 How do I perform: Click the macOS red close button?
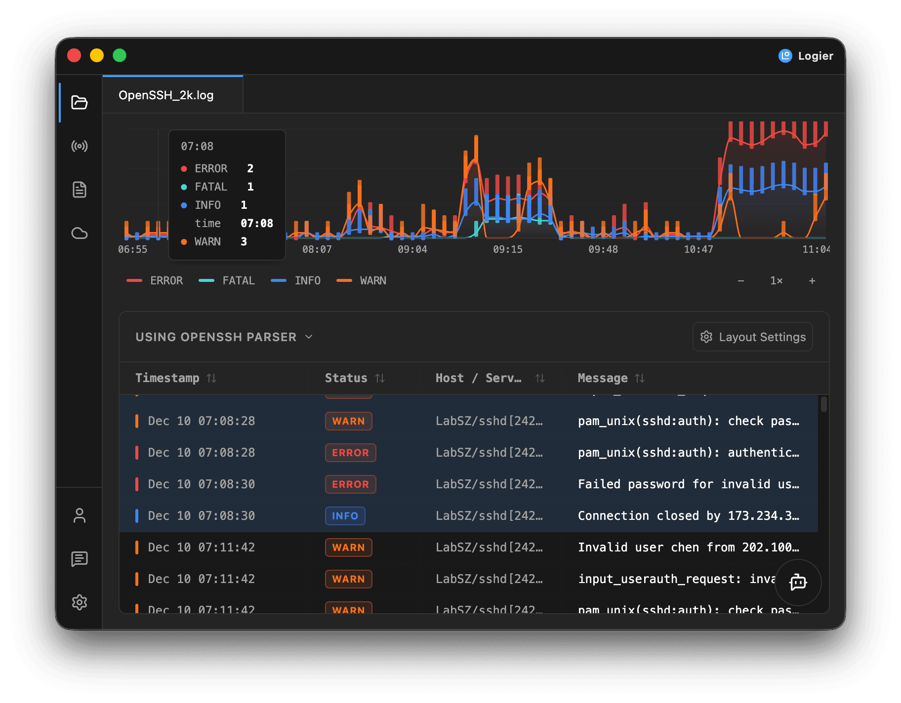pos(74,55)
